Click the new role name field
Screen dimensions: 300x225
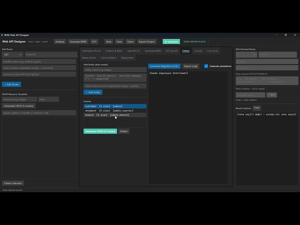(250, 95)
